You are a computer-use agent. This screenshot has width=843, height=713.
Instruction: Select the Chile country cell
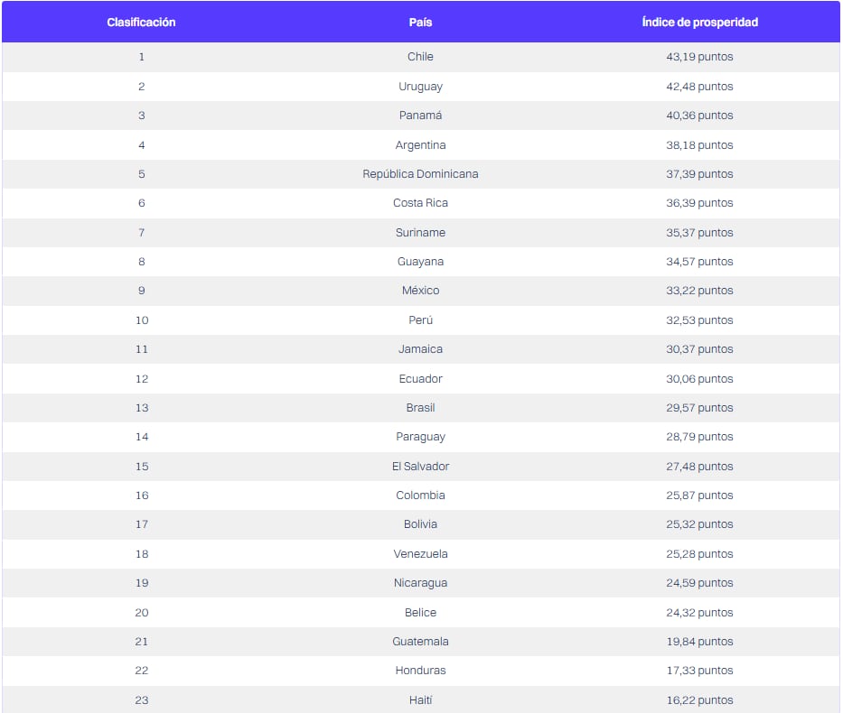[x=420, y=57]
